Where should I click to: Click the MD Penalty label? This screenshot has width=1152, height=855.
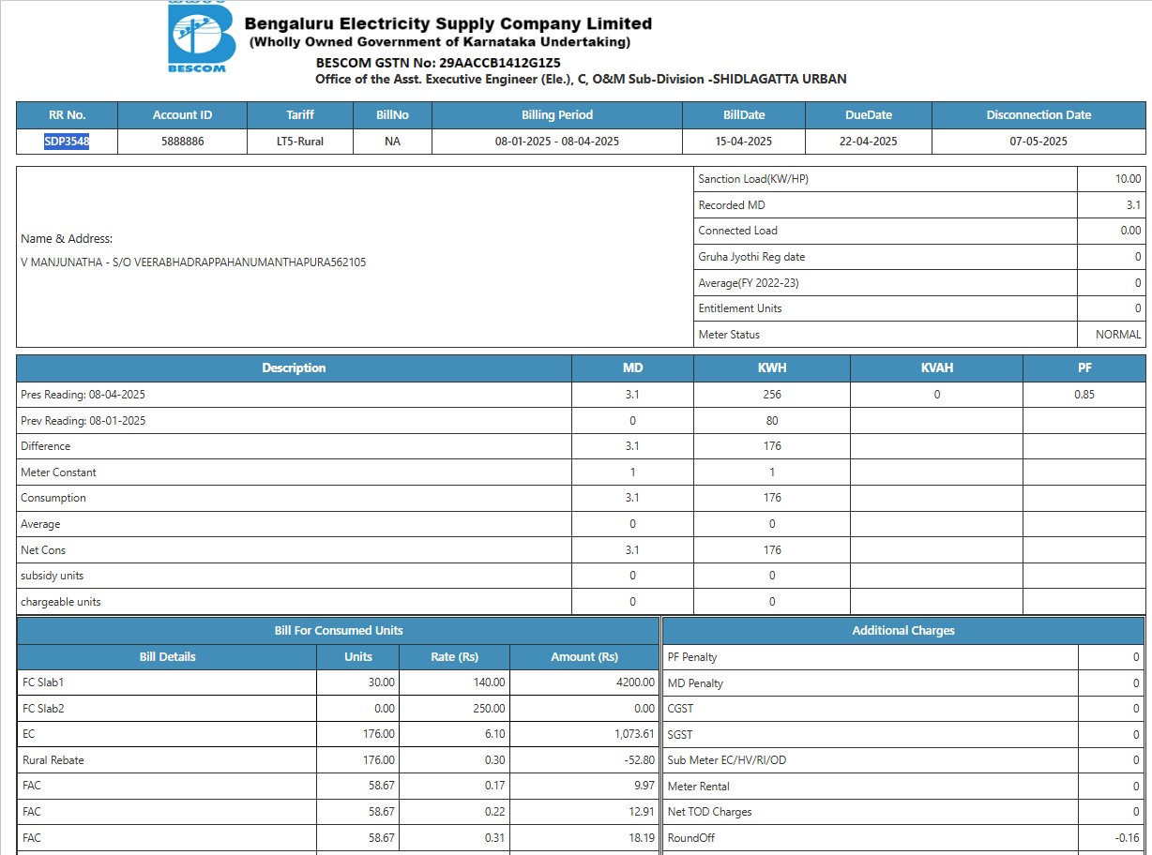point(695,683)
